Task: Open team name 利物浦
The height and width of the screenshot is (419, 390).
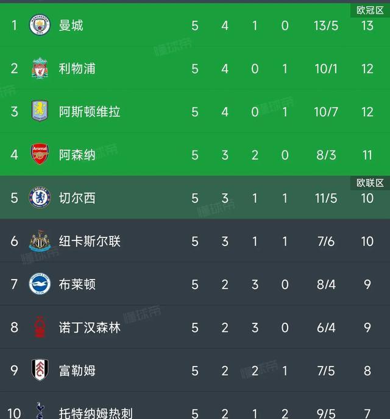Action: click(x=77, y=68)
